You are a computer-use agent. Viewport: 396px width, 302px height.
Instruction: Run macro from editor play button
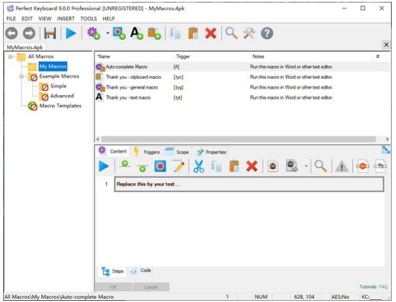104,166
